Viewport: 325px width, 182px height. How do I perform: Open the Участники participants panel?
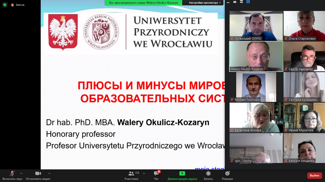click(x=131, y=176)
